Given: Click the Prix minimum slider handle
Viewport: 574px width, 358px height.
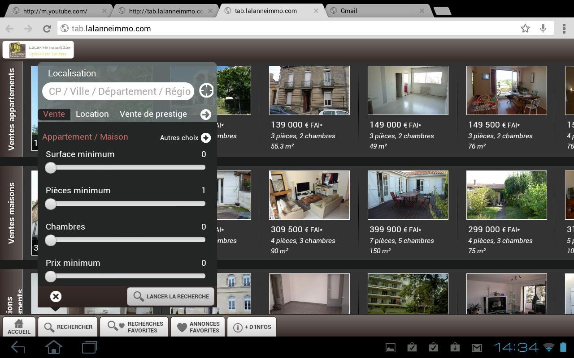Looking at the screenshot, I should 51,277.
